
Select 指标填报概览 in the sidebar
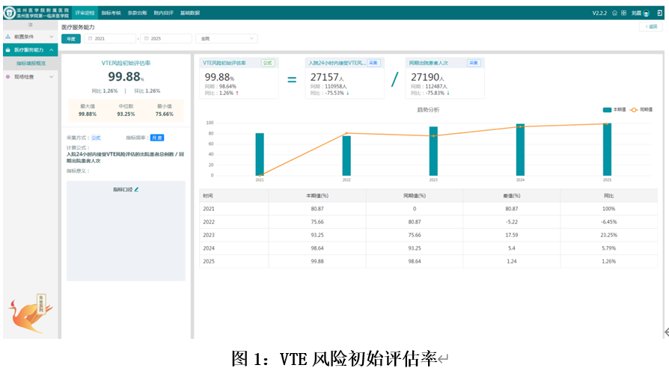point(31,64)
